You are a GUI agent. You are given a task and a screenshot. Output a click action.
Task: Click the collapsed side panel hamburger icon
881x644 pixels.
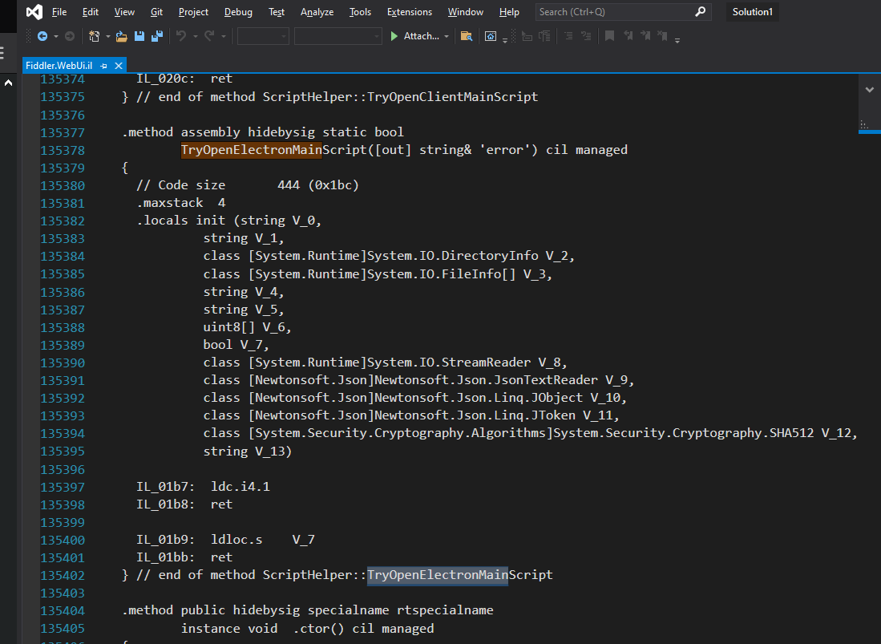point(2,54)
